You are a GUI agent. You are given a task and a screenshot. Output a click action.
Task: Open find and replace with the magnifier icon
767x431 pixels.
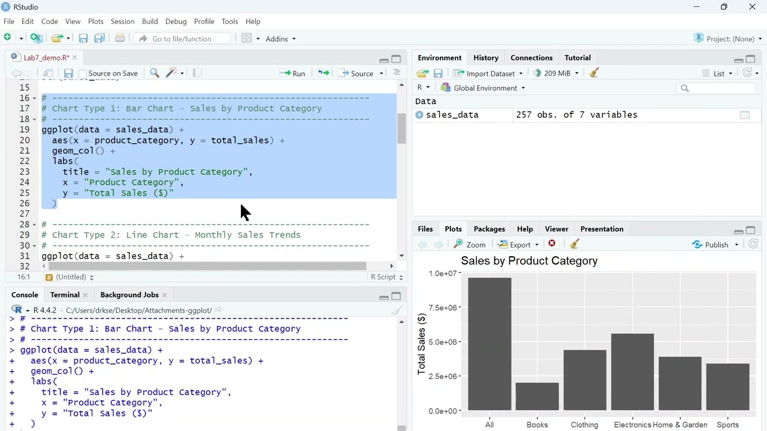pos(155,73)
